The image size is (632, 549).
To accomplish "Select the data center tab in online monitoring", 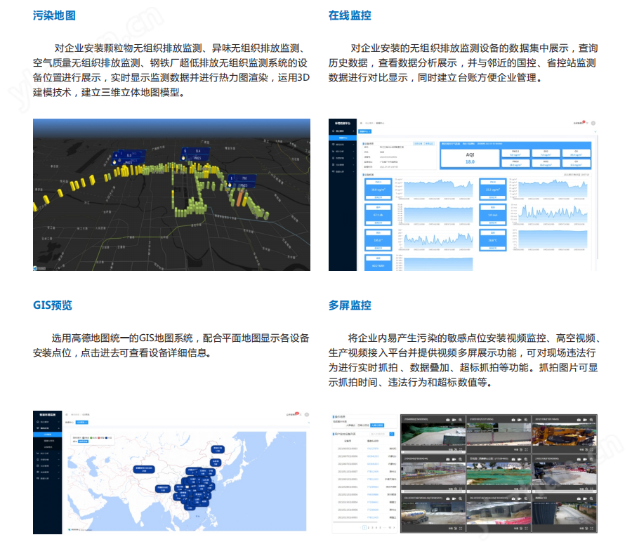I will coord(365,131).
